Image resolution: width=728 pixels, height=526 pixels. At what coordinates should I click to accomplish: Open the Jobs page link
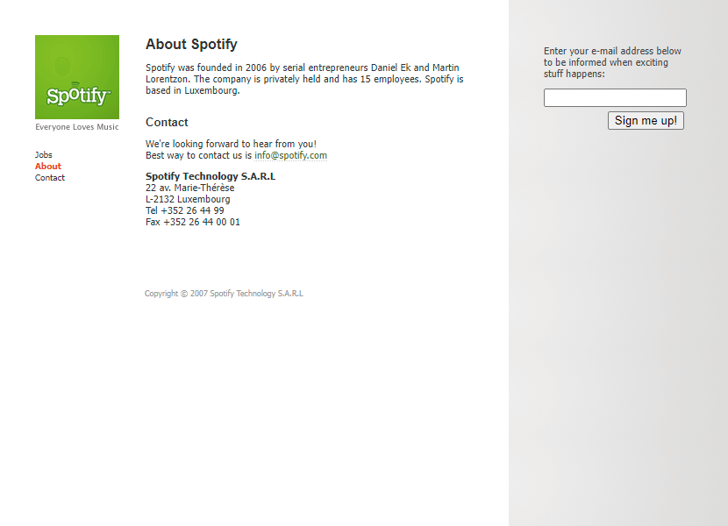coord(44,154)
